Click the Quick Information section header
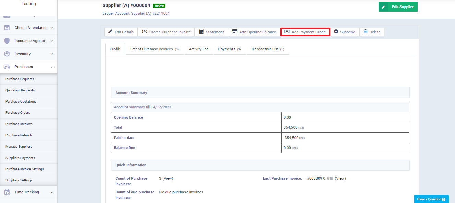Image resolution: width=455 pixels, height=203 pixels. pyautogui.click(x=260, y=165)
